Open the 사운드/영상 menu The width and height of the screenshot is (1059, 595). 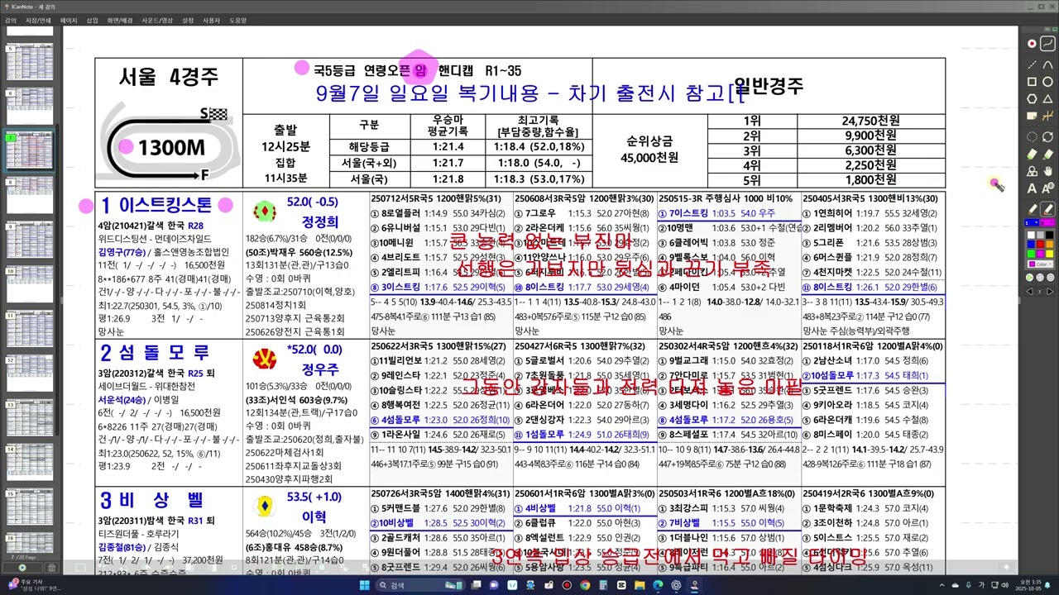[158, 20]
